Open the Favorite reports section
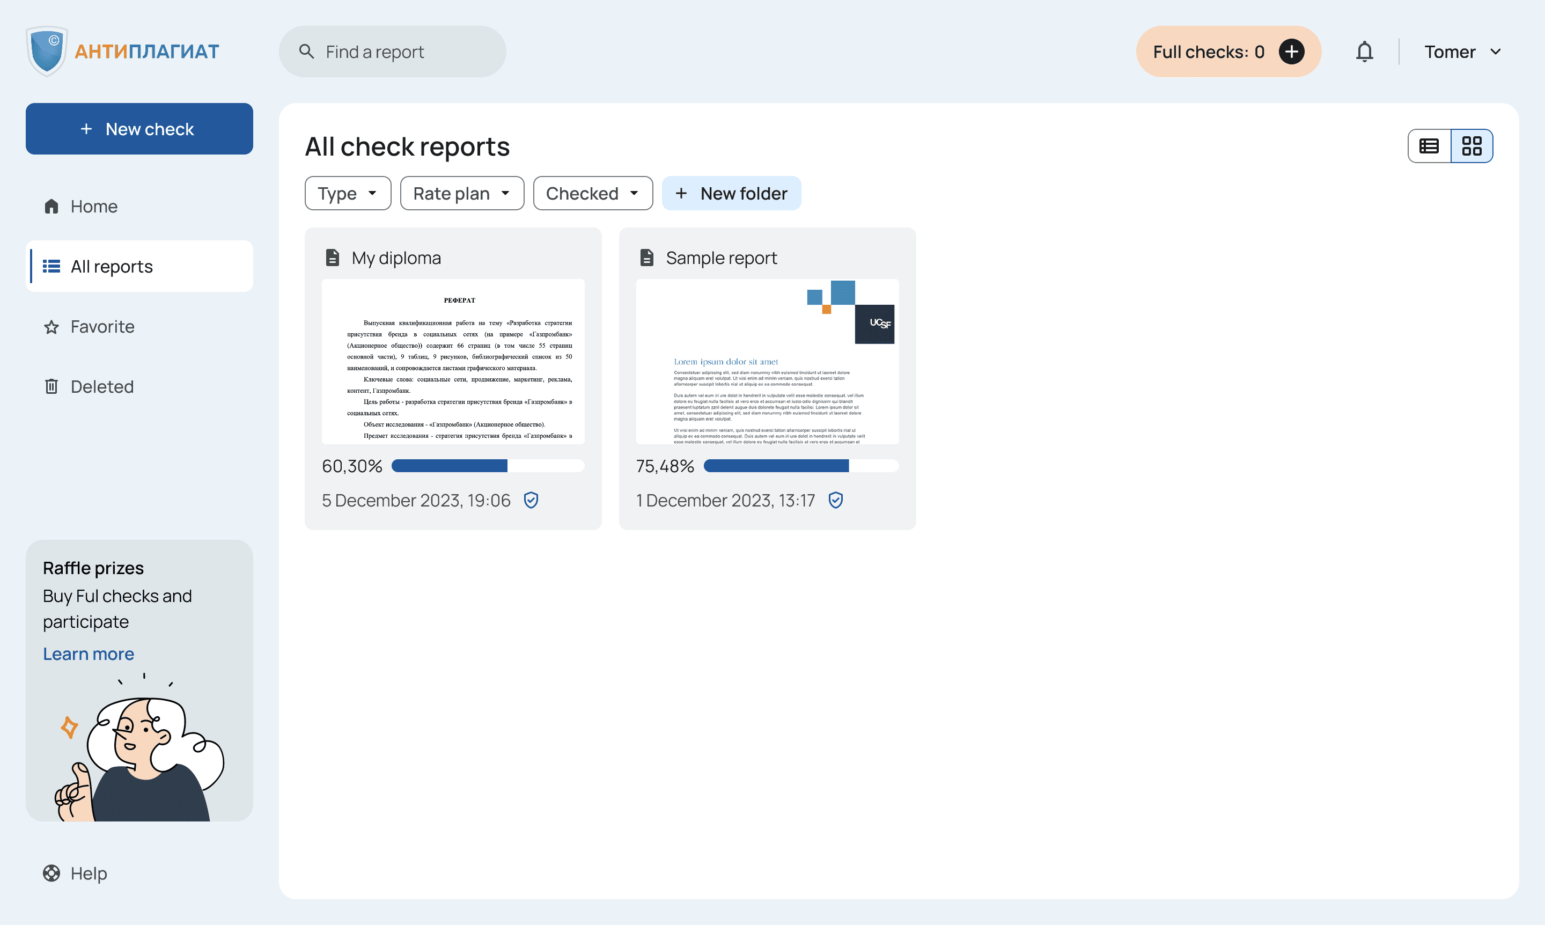The image size is (1545, 925). coord(101,327)
